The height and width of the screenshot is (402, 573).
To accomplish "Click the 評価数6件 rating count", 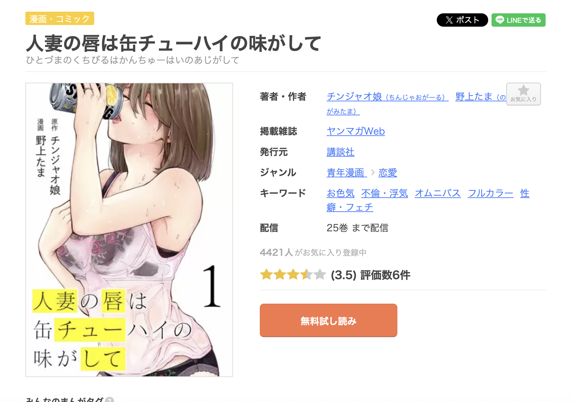I will pyautogui.click(x=385, y=275).
